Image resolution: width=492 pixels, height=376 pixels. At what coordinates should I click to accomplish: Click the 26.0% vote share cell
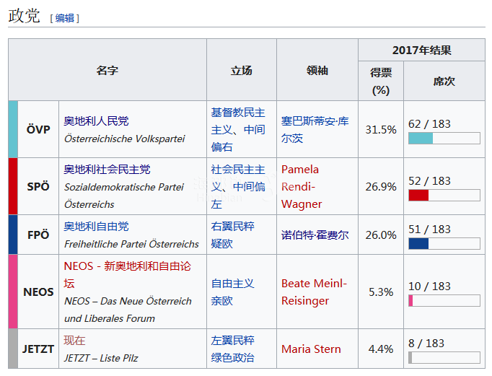tap(381, 235)
